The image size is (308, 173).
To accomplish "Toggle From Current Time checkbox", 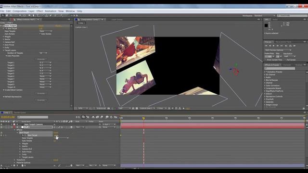I will (266, 60).
